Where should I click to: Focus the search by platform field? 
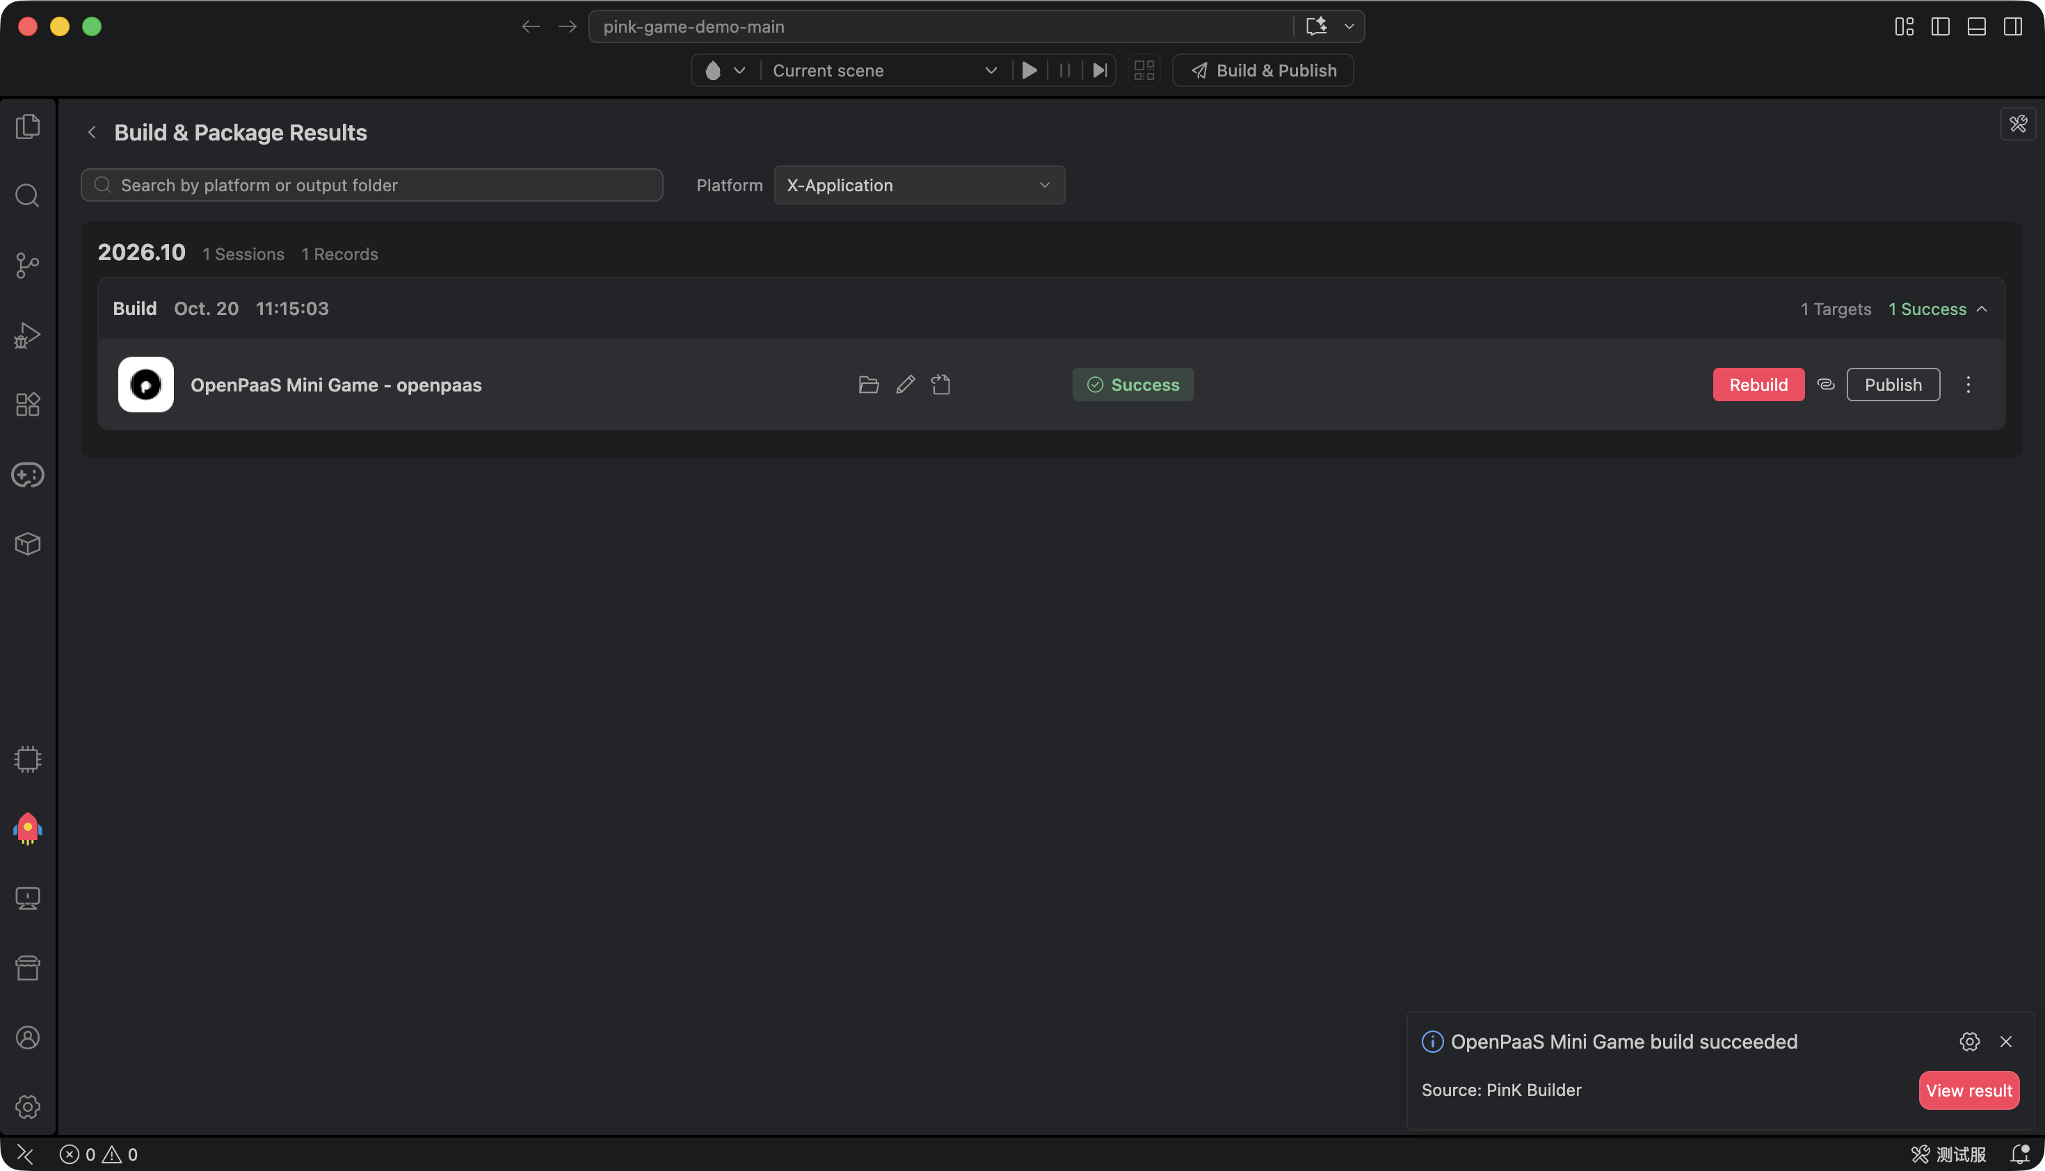[x=371, y=185]
